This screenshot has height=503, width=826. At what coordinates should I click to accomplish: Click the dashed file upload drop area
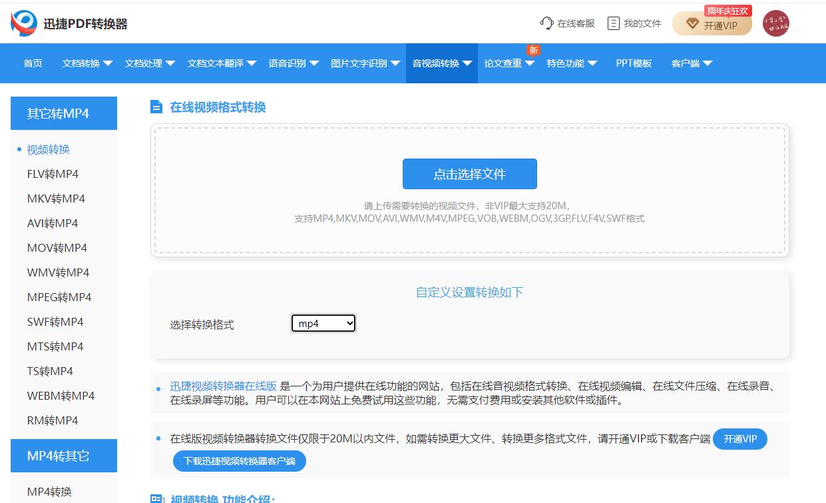(470, 191)
